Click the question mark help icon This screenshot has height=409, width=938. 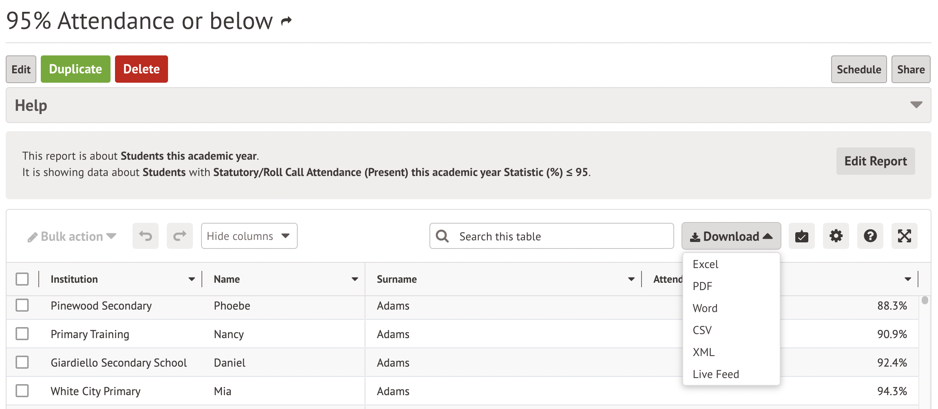tap(870, 236)
